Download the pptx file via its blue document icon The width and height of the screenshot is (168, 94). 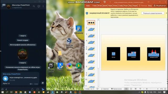coord(6,79)
